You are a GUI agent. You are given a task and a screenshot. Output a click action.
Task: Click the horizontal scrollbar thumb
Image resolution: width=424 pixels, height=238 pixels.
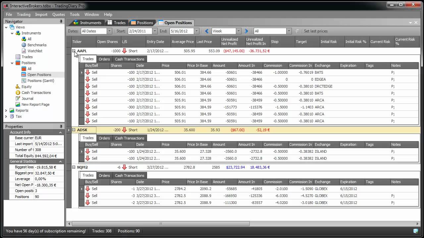coord(161,224)
